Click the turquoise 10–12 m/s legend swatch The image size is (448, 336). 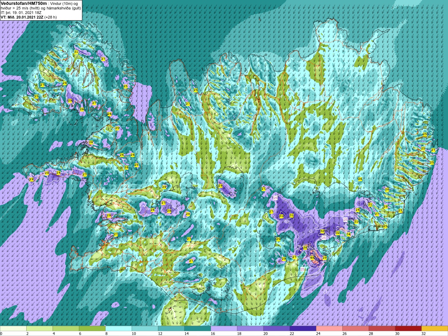pyautogui.click(x=145, y=329)
